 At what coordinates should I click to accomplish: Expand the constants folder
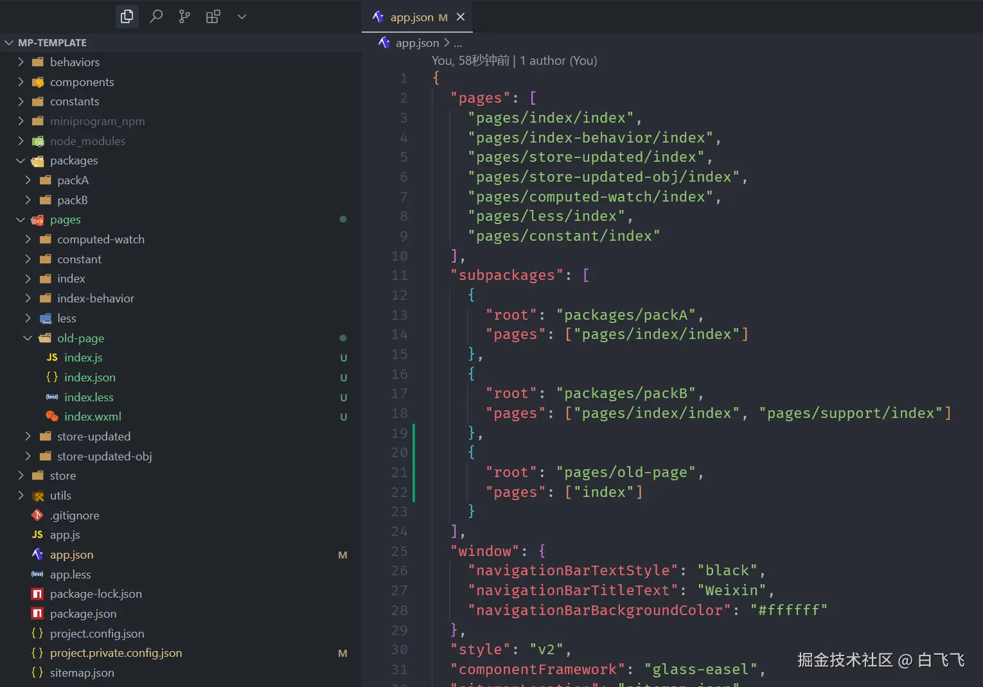[x=21, y=101]
